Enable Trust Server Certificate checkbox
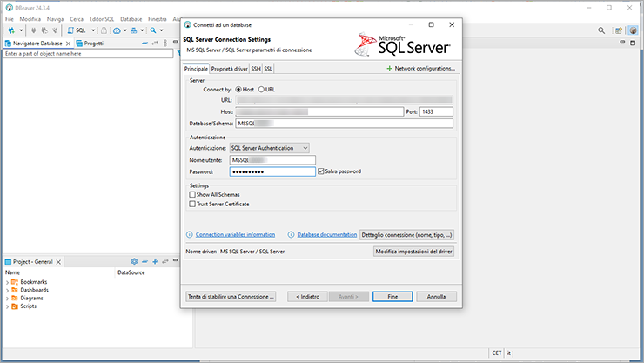 [x=192, y=204]
